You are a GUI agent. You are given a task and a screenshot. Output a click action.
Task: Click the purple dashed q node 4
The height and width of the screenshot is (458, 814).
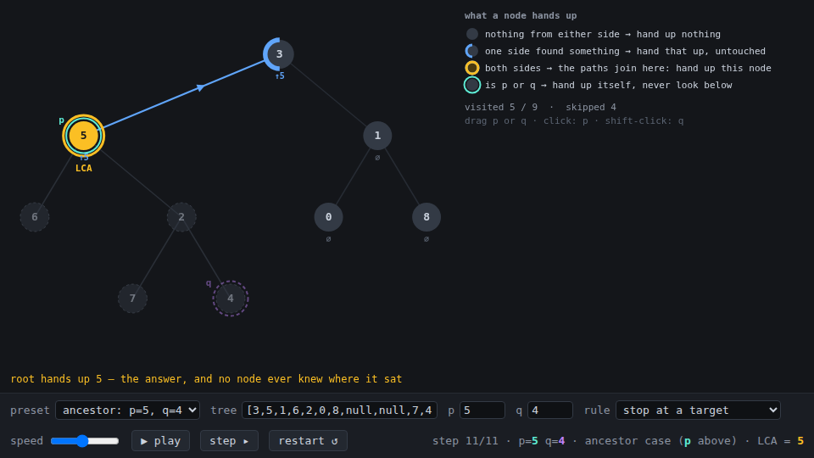(231, 299)
